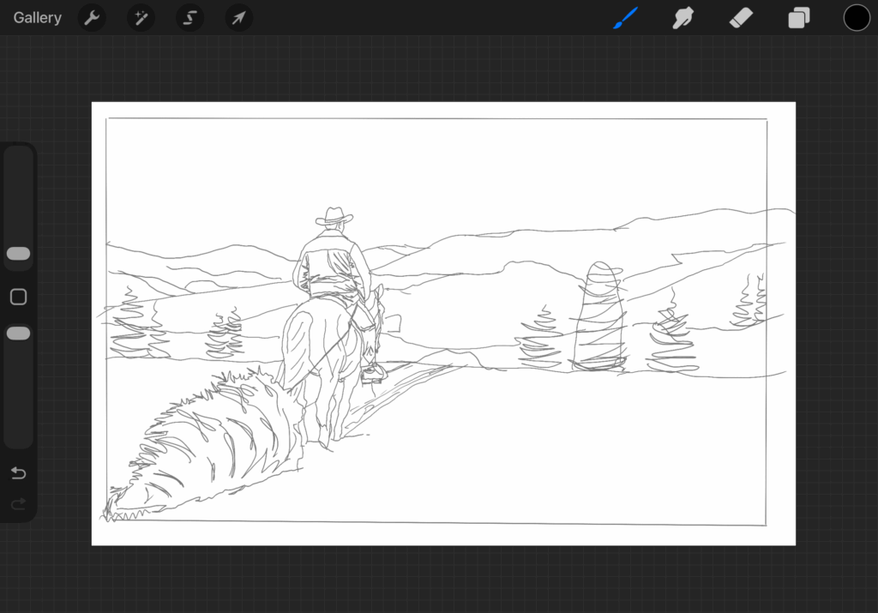Open the black color swatch picker

pos(857,18)
